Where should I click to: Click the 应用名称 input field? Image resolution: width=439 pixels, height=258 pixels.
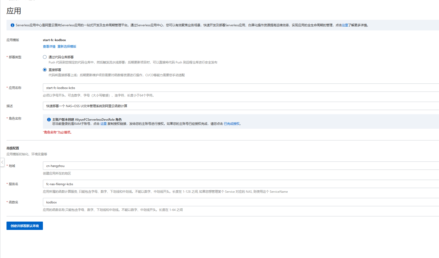tap(156, 88)
